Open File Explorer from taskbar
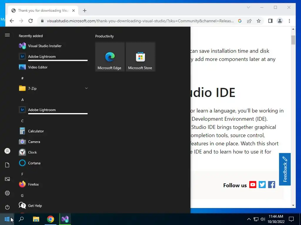301x225 pixels. pos(36,219)
